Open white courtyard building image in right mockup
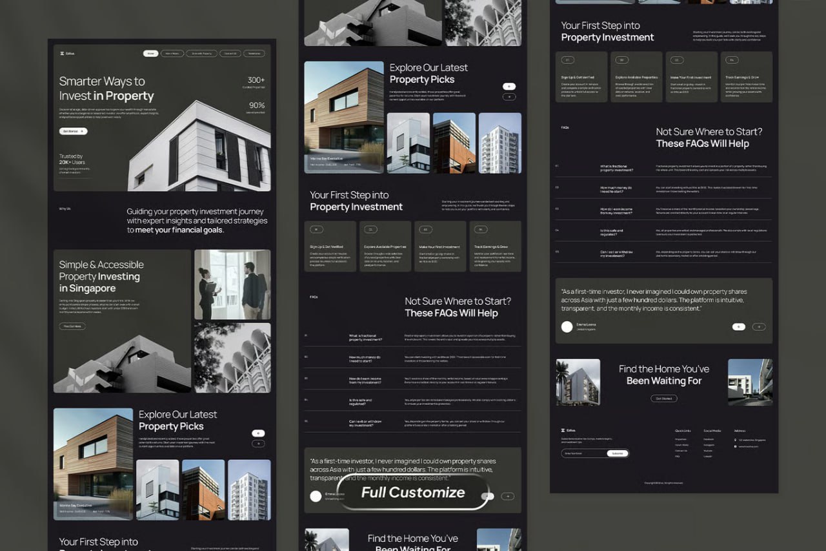The image size is (826, 551). pyautogui.click(x=750, y=382)
